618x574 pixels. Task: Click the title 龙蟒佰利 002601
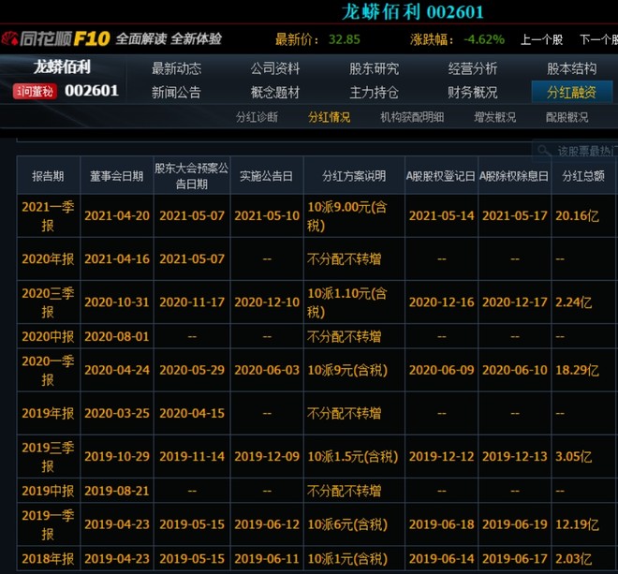pos(412,11)
